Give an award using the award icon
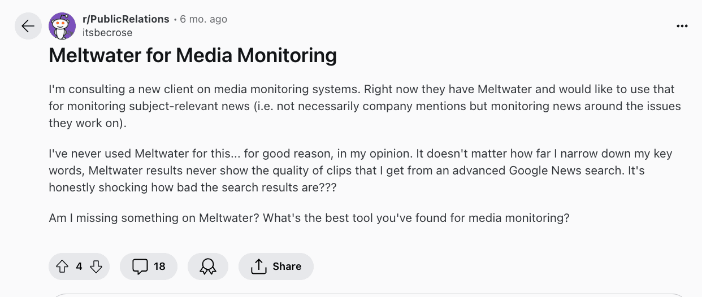 click(x=208, y=267)
